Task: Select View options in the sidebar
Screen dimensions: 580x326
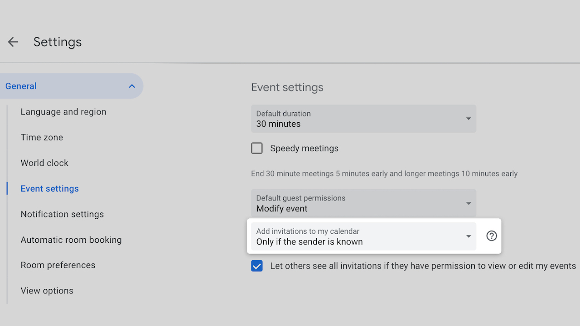Action: point(47,291)
